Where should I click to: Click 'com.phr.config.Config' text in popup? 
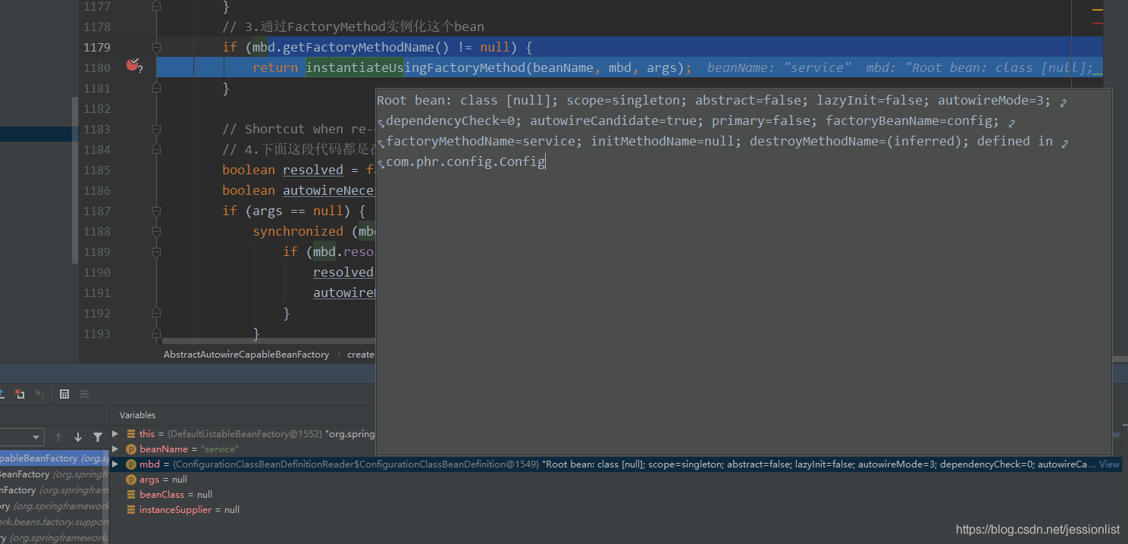point(465,161)
